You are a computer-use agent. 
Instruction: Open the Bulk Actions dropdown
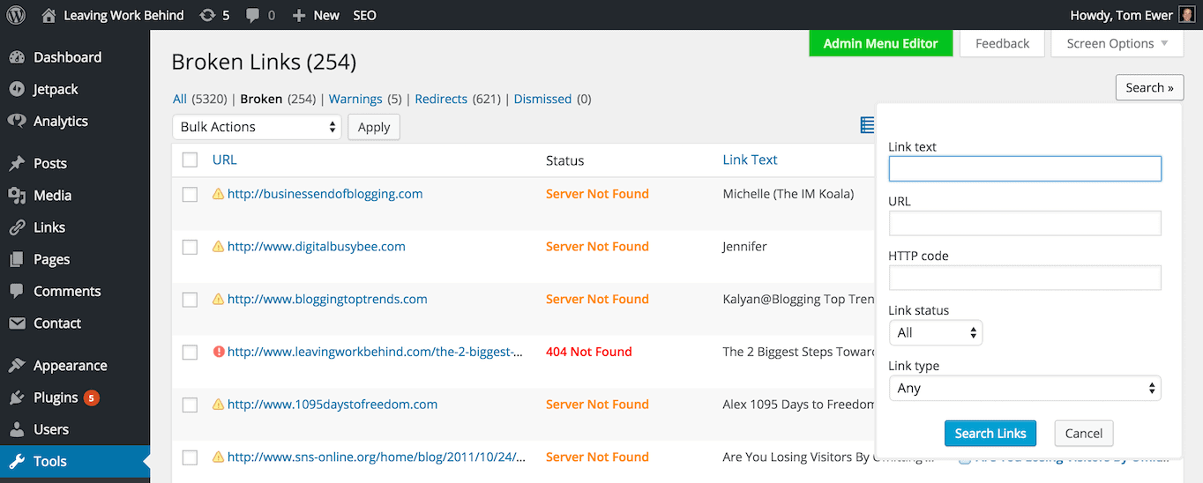point(257,127)
